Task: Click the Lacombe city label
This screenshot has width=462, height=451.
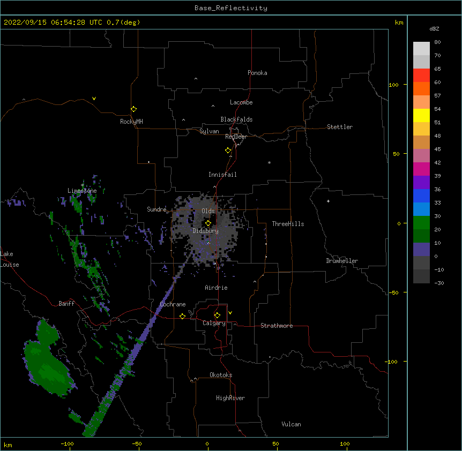Action: (x=241, y=102)
